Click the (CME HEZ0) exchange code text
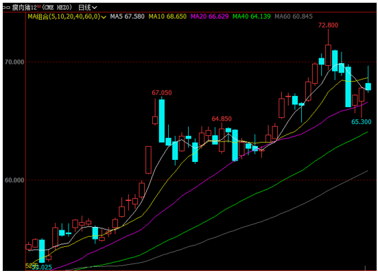378x273 pixels. [x=57, y=8]
